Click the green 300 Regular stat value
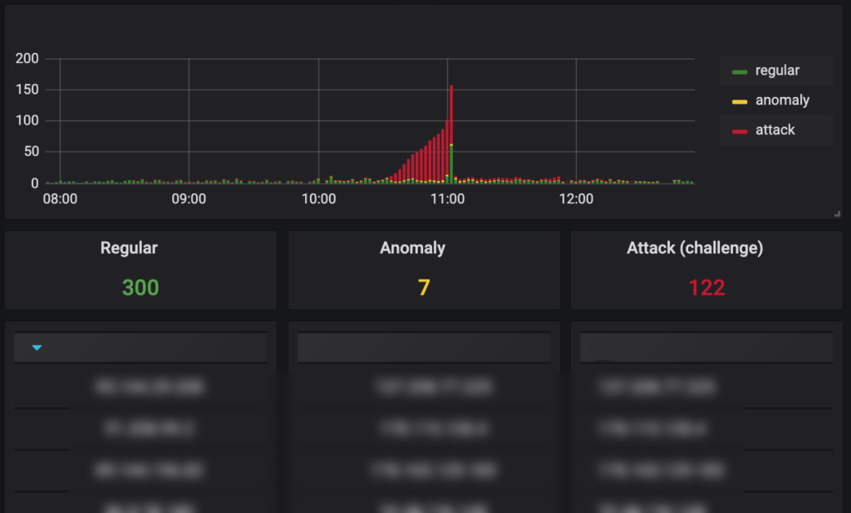The image size is (851, 513). (x=140, y=287)
